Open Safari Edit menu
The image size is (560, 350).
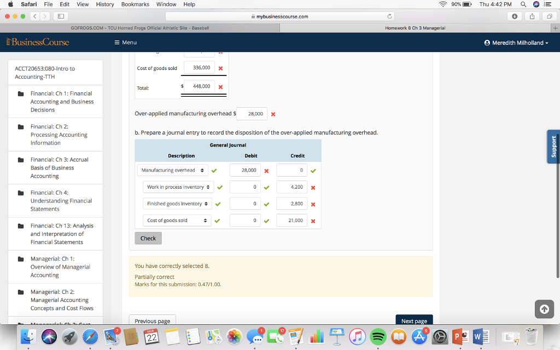65,4
